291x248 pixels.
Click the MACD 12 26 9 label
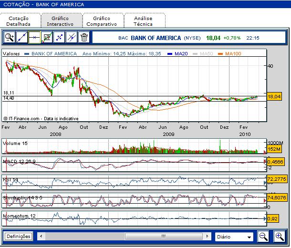coord(19,161)
